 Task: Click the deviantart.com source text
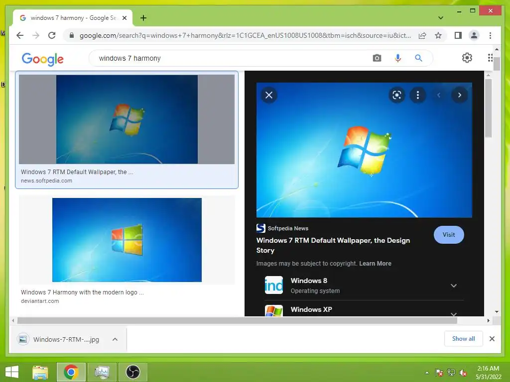(x=40, y=301)
